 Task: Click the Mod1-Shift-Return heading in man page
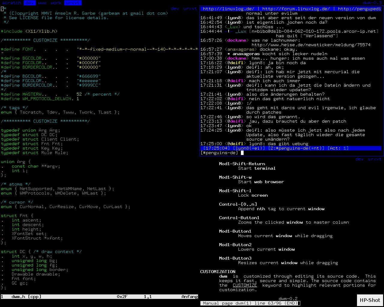pyautogui.click(x=242, y=164)
